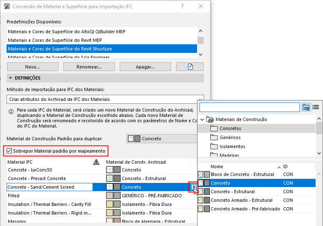Image resolution: width=323 pixels, height=226 pixels.
Task: Switch popup to flat list view
Action: (x=316, y=107)
